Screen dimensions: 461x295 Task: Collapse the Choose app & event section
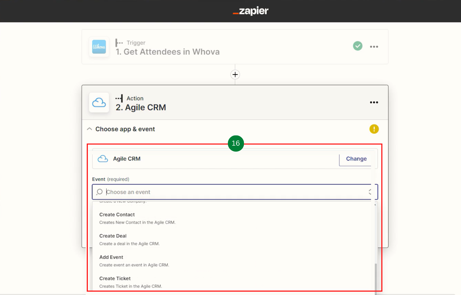[x=89, y=129]
